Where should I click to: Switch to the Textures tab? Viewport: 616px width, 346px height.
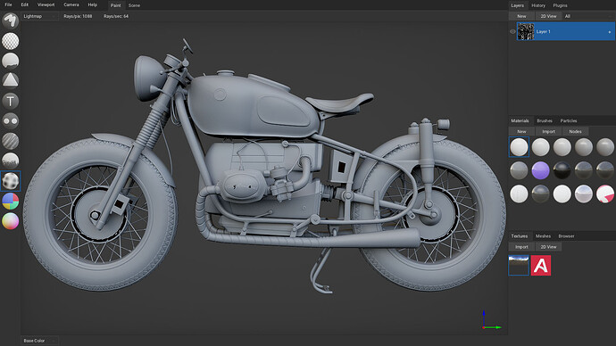[x=520, y=236]
